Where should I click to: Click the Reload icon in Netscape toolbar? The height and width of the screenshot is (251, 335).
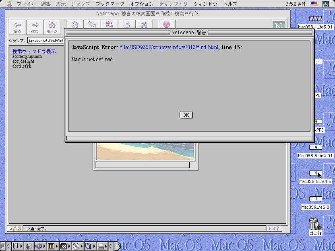[75, 25]
